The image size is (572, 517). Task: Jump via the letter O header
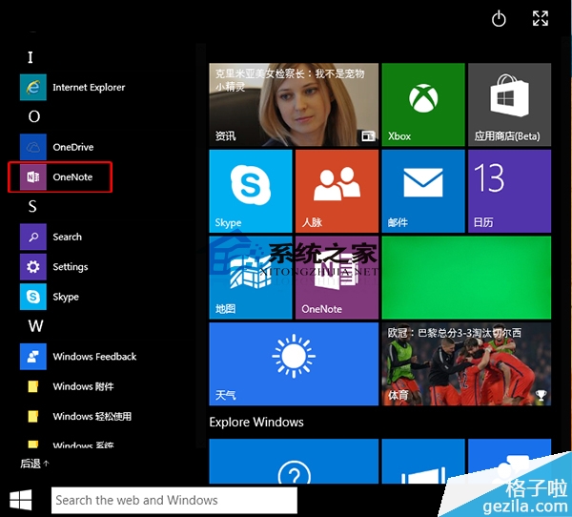(34, 116)
